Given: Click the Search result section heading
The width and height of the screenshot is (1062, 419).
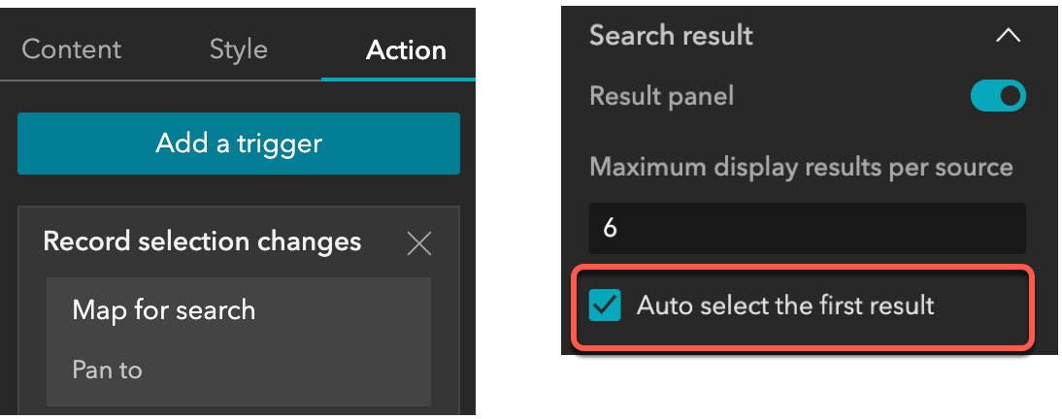Looking at the screenshot, I should [672, 36].
